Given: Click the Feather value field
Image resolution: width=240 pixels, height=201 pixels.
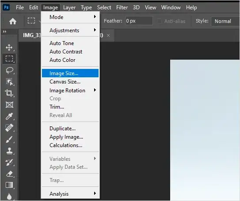Looking at the screenshot, I should [x=139, y=21].
